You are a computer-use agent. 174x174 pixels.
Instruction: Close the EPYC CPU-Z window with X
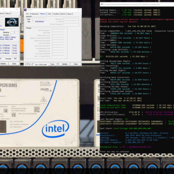pos(17,10)
